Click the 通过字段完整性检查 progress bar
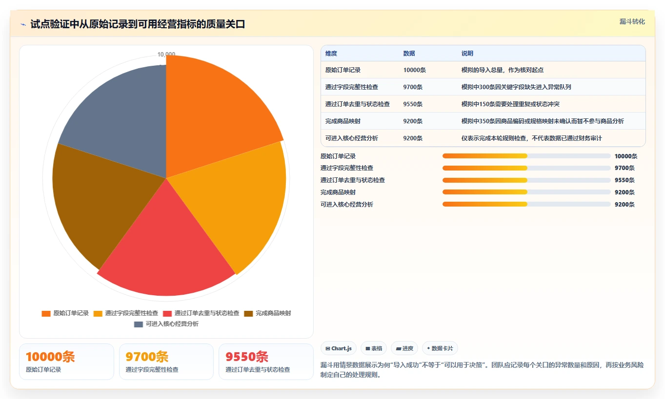 point(526,168)
